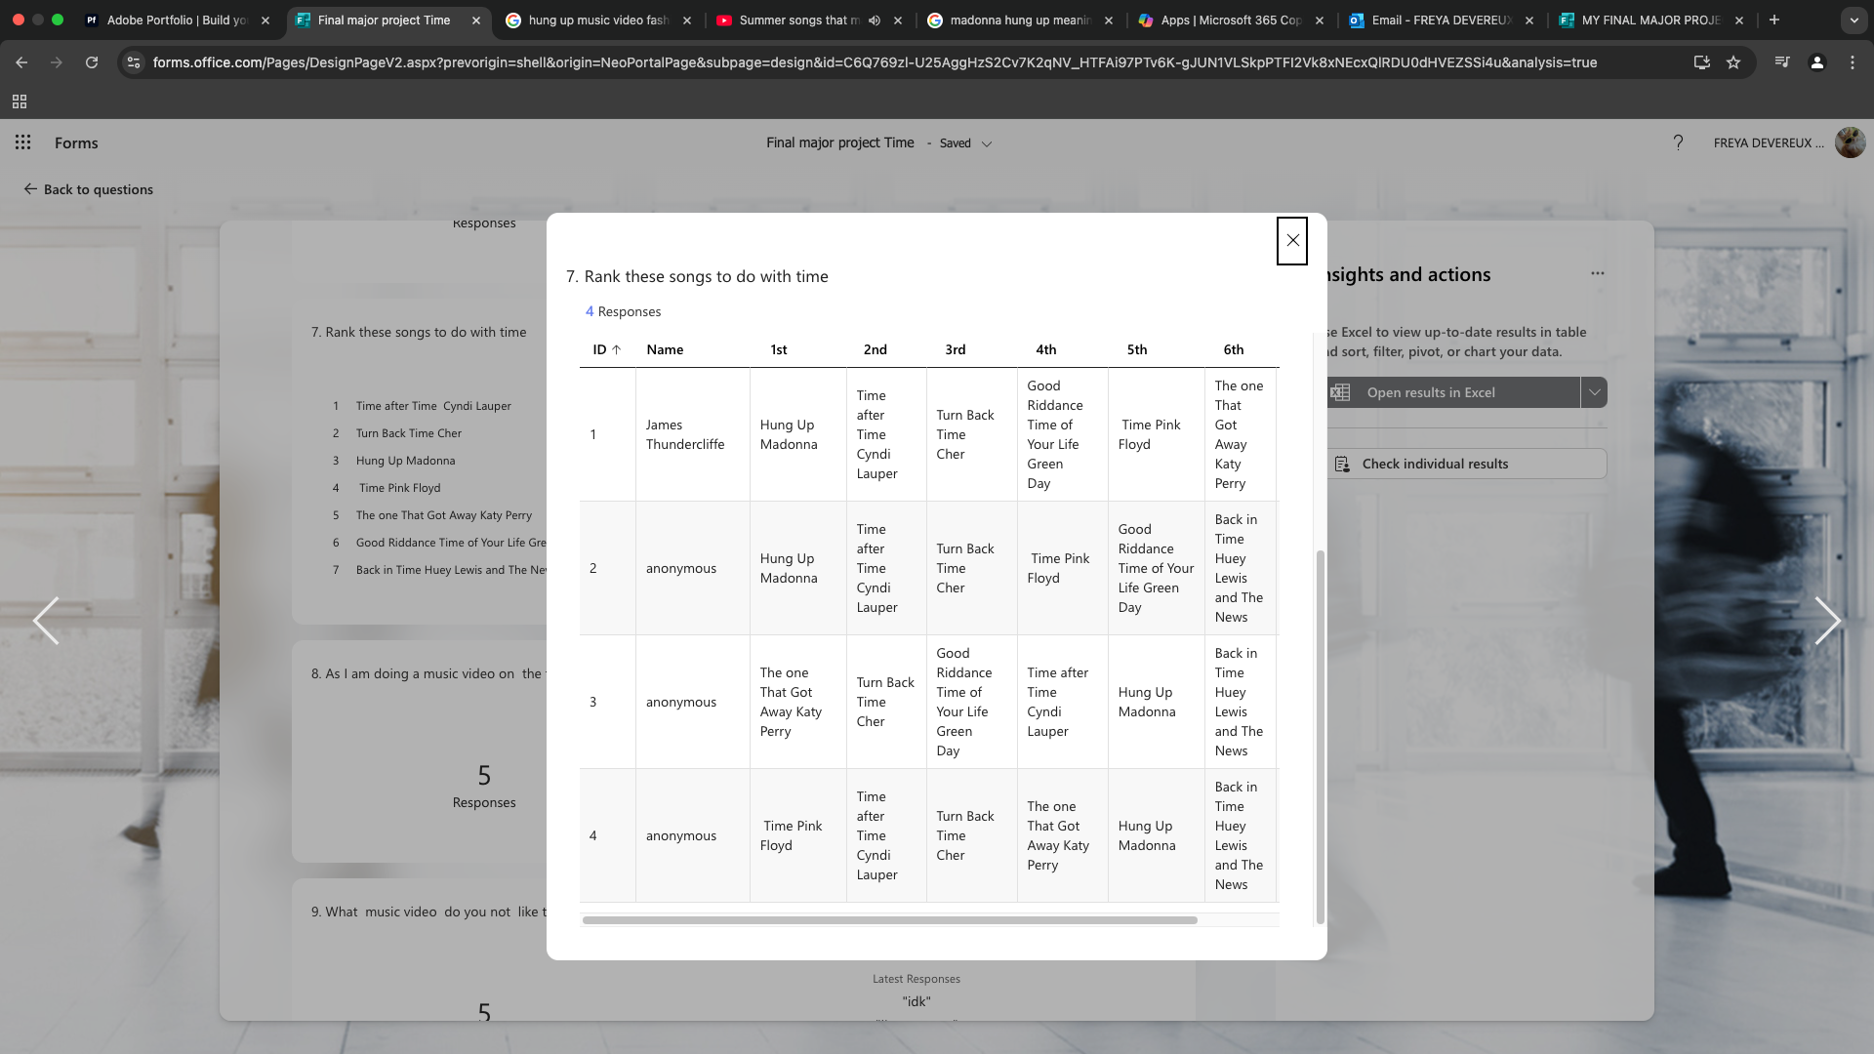Click the Help question mark icon
The height and width of the screenshot is (1054, 1874).
1678,142
